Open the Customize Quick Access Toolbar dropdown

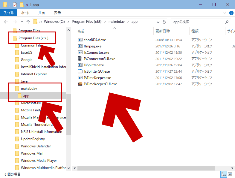coord(27,5)
